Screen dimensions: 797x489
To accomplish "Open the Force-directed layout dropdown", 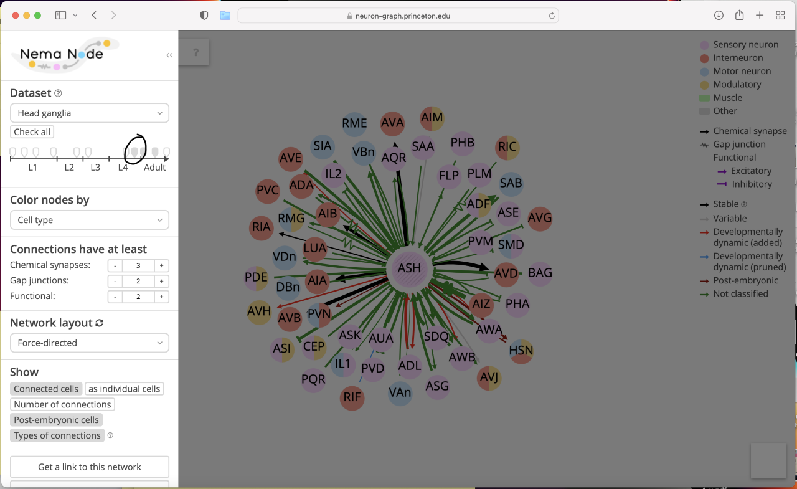I will 89,343.
